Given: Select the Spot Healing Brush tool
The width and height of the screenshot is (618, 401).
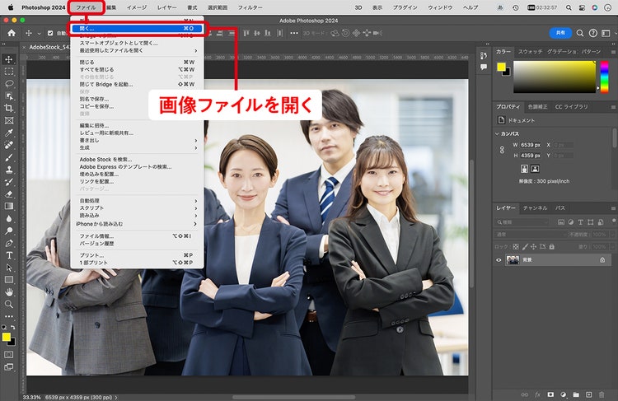Looking at the screenshot, I should [9, 145].
